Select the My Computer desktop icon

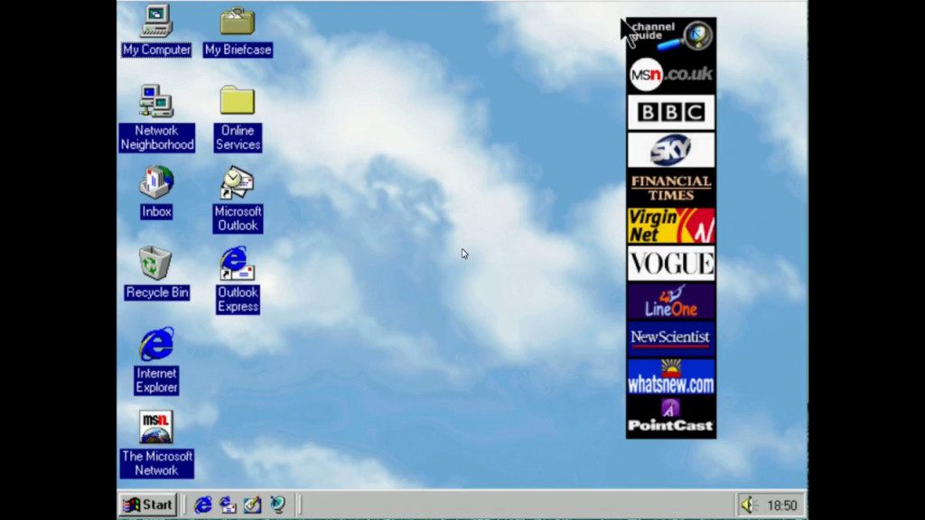(156, 31)
